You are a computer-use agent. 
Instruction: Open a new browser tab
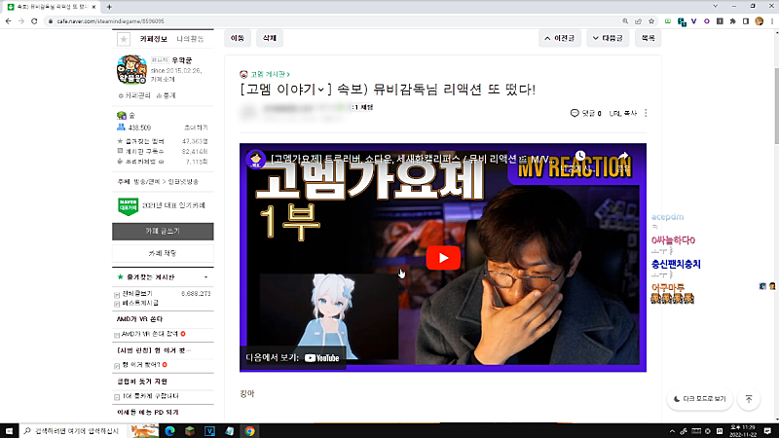tap(109, 7)
